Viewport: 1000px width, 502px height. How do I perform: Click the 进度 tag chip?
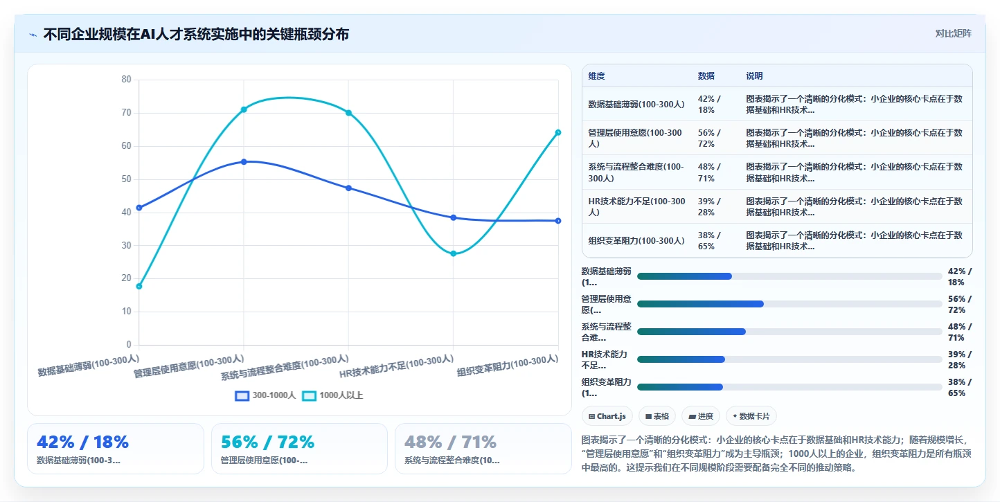(701, 416)
